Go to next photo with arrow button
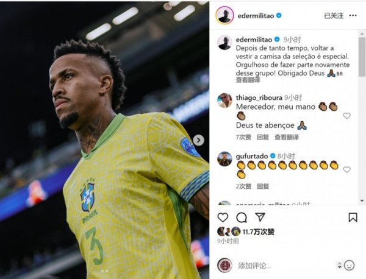The image size is (366, 279). pos(199,140)
